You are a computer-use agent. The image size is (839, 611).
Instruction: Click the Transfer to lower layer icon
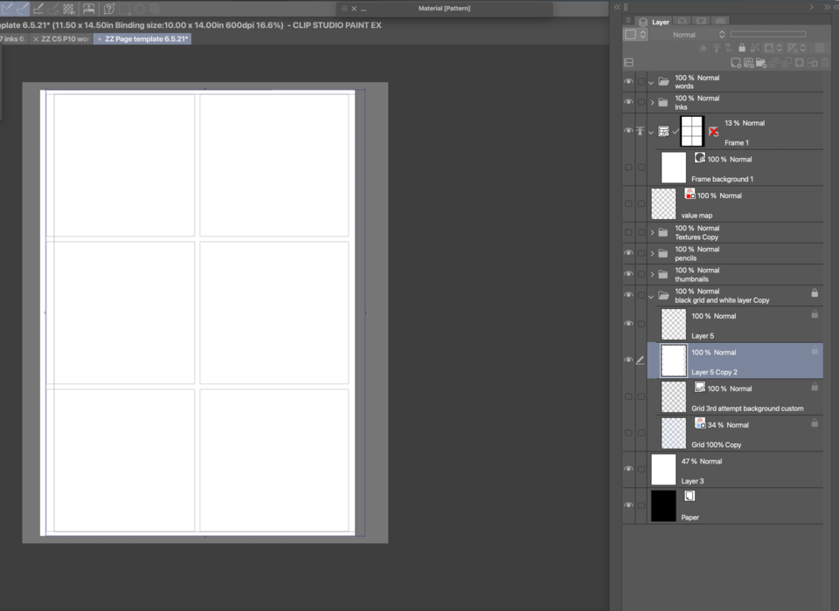tap(773, 63)
